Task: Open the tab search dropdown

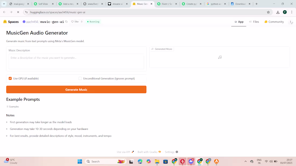Action: (4, 4)
